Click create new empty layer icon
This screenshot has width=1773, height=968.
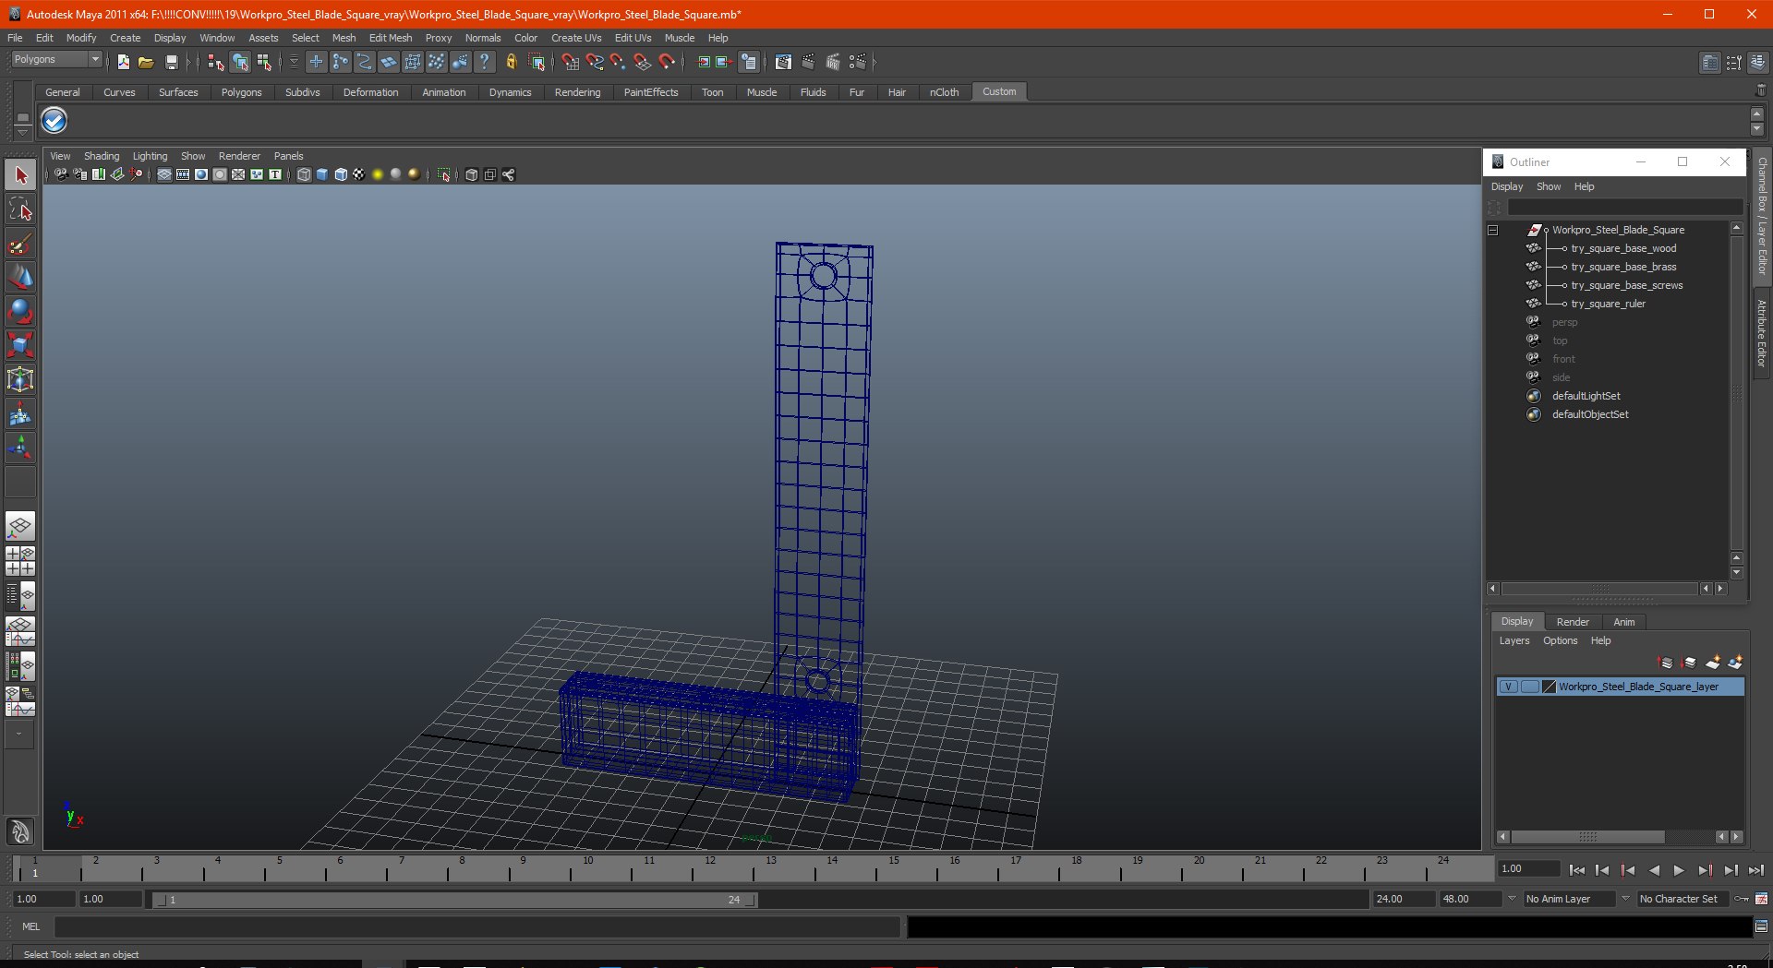pyautogui.click(x=1713, y=662)
